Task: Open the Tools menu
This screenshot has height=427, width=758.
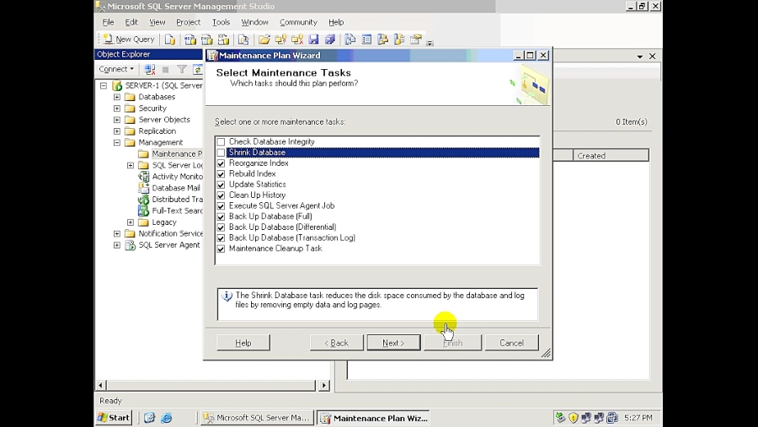Action: tap(221, 22)
